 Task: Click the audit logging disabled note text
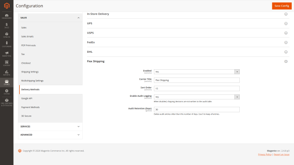click(x=183, y=102)
